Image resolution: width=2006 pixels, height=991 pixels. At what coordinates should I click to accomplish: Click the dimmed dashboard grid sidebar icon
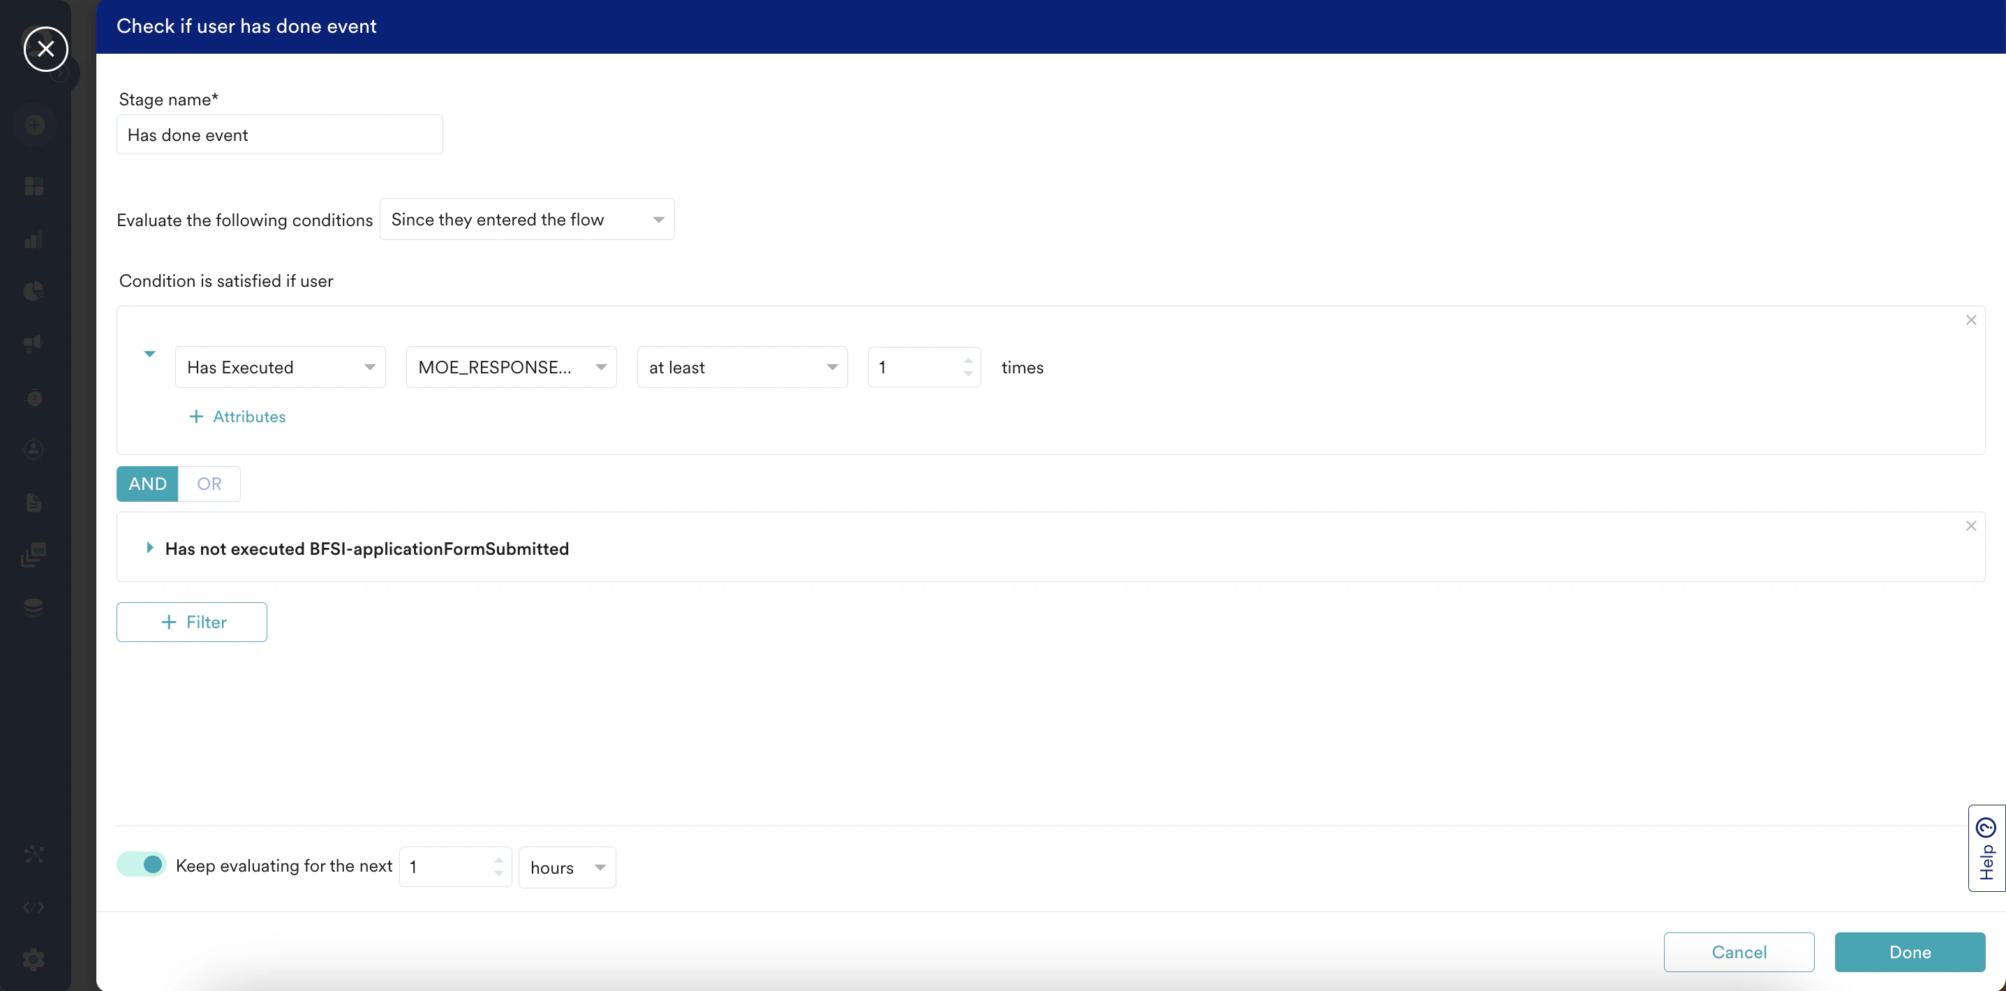pos(34,186)
